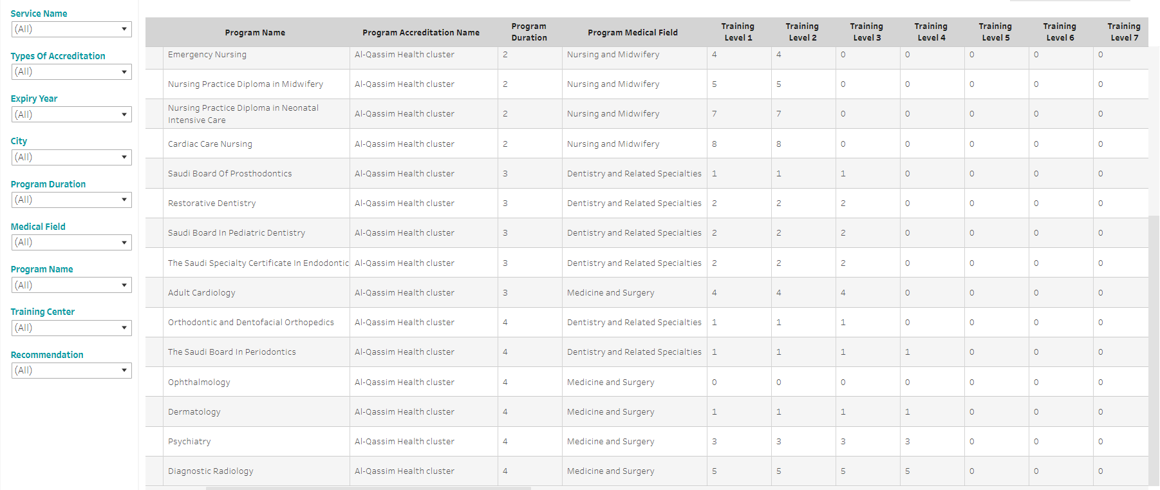Select Orthodontic and Dentofacial Orthopedics program

251,323
